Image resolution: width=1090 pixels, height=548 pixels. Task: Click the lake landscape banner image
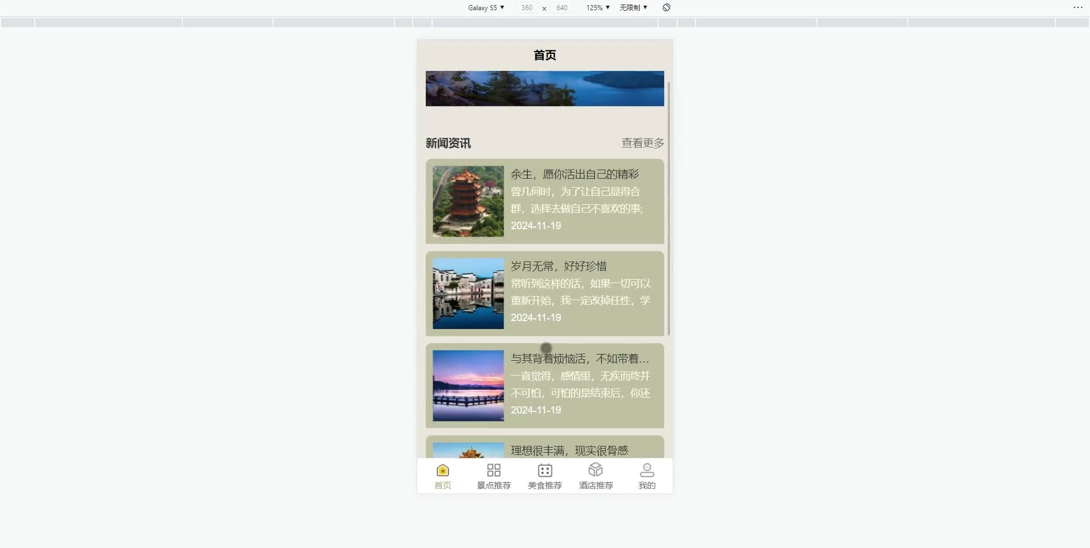click(545, 88)
